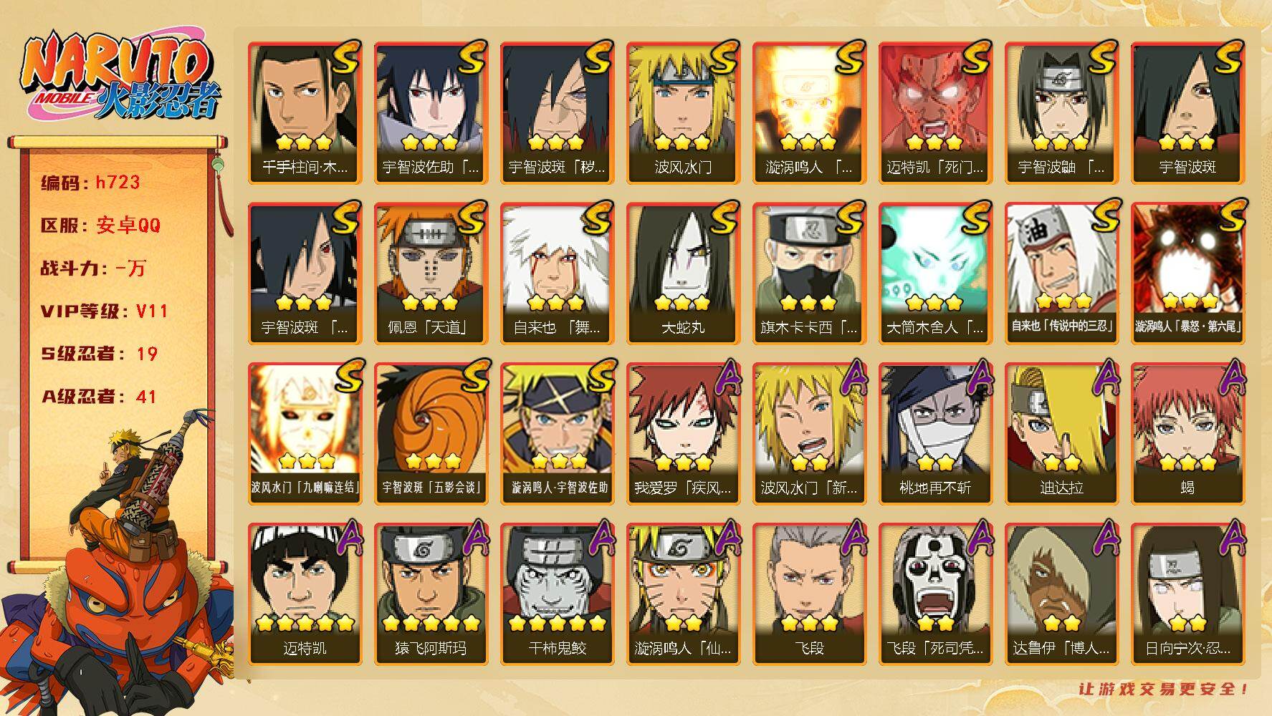
Task: Select the 日向宁次 ninja card
Action: coord(1187,594)
